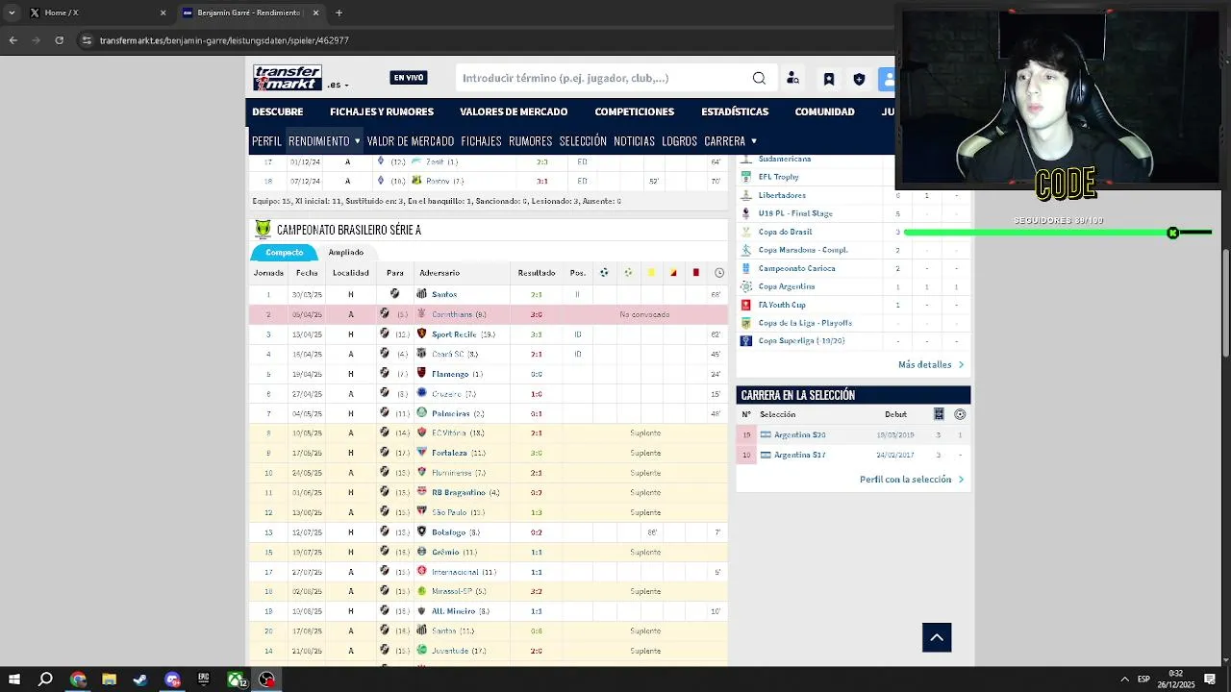
Task: Click the browser reload button
Action: tap(60, 40)
